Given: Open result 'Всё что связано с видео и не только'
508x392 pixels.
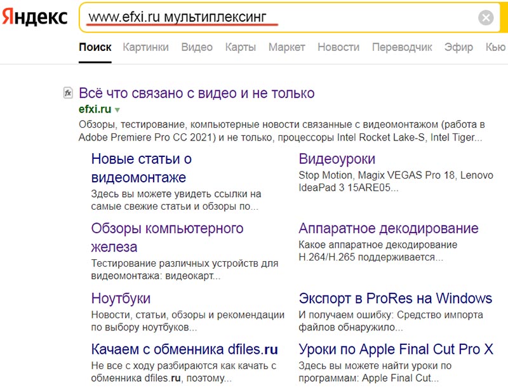Looking at the screenshot, I should click(x=197, y=93).
